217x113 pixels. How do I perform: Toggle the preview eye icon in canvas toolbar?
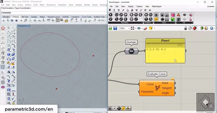[139, 28]
